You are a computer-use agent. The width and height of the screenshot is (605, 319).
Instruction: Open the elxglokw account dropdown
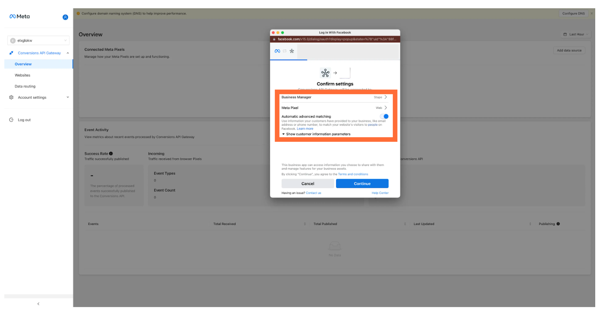pos(38,40)
